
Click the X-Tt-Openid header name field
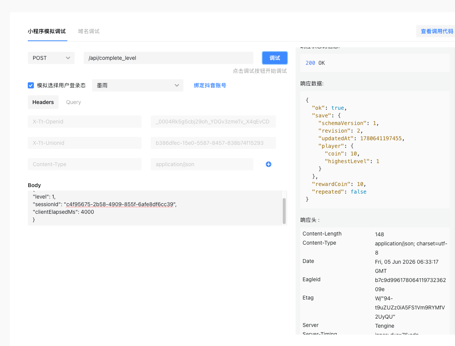click(85, 122)
